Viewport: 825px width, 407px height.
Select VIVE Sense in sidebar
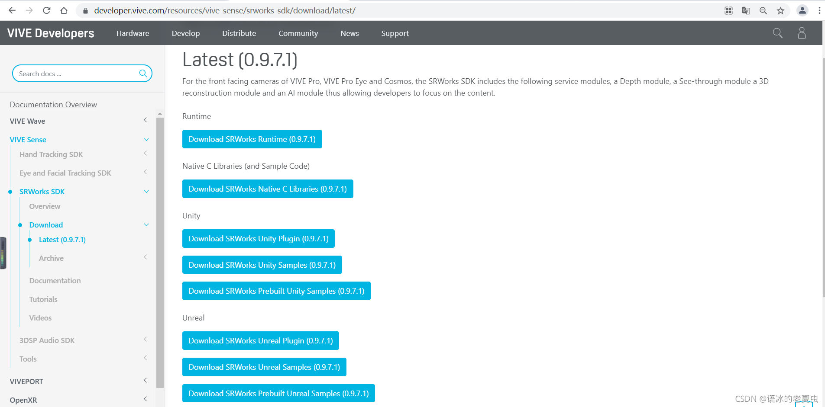[28, 140]
